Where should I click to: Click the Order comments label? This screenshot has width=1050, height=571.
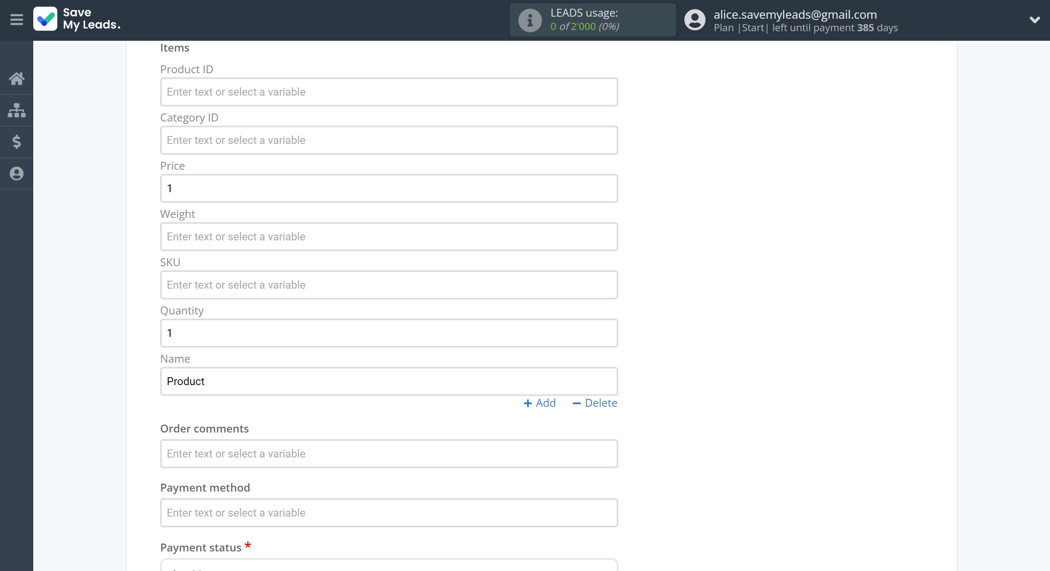click(205, 429)
